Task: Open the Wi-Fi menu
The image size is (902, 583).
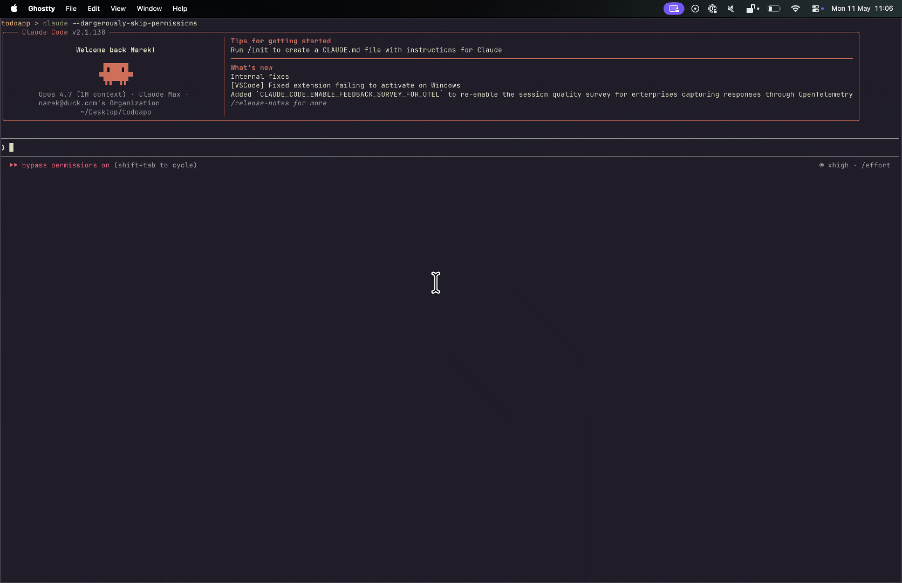Action: pos(795,9)
